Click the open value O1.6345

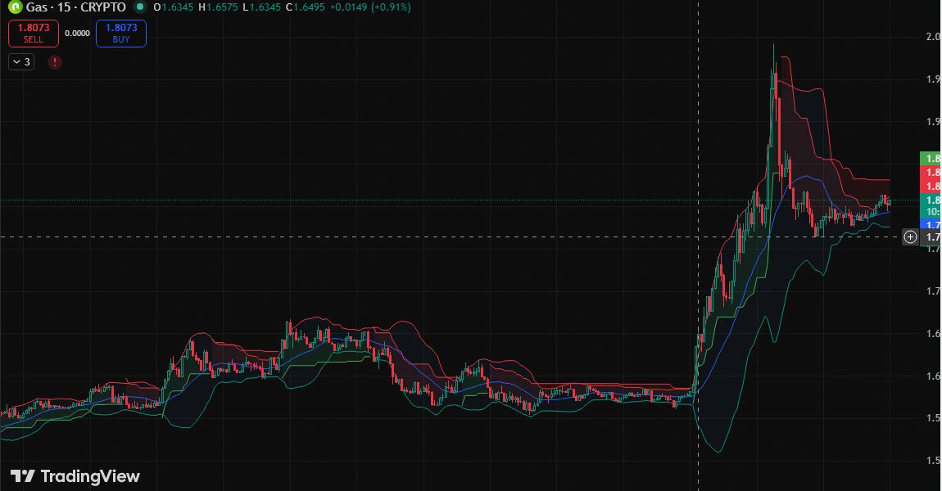click(173, 7)
